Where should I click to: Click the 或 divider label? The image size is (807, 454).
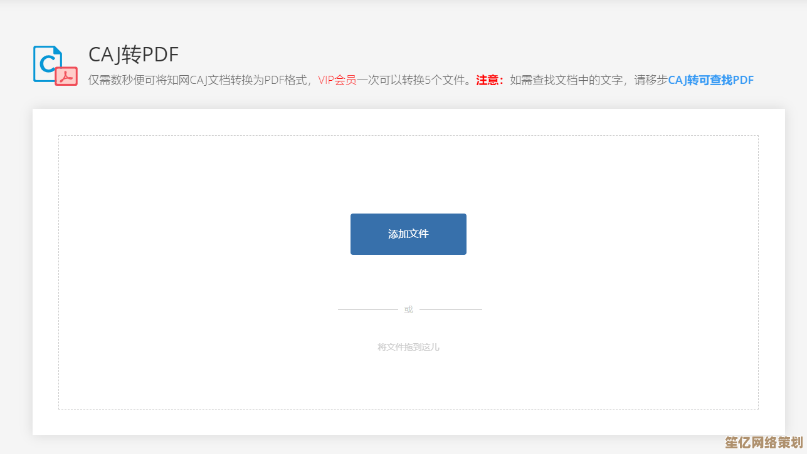[408, 309]
